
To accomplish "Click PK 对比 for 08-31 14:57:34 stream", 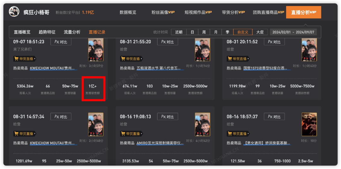I will tap(61, 117).
